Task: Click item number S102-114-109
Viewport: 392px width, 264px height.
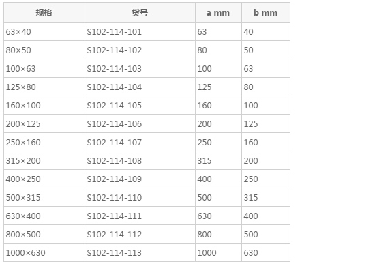Action: [115, 179]
